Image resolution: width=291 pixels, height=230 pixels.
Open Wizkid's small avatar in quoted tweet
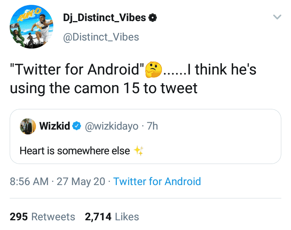27,126
